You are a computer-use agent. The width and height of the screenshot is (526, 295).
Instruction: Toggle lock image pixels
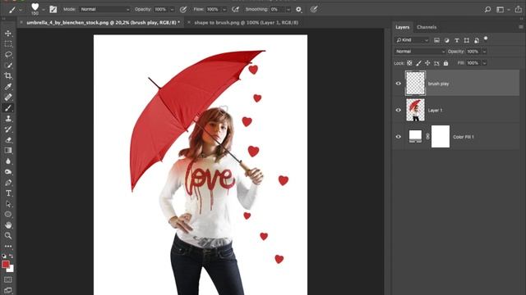pos(418,63)
